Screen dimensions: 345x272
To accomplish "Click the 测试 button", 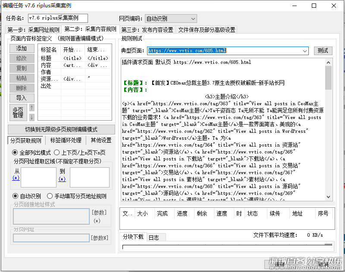I will point(323,51).
